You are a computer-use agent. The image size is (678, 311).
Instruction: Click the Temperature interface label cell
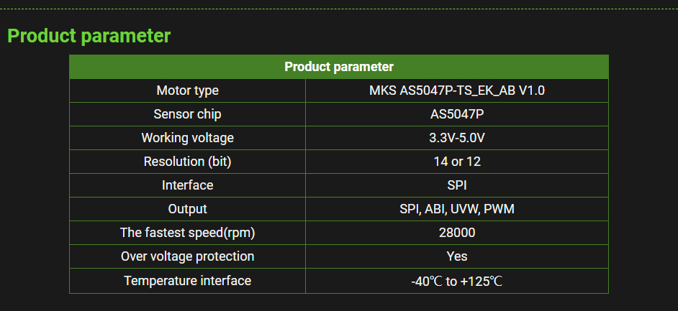(187, 281)
